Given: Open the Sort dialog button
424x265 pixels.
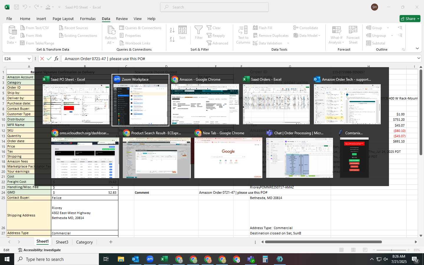Looking at the screenshot, I should click(x=182, y=33).
